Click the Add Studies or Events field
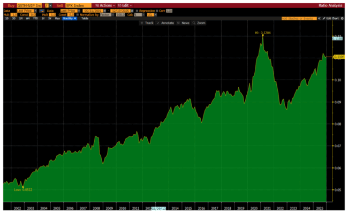The image size is (348, 214). point(297,18)
